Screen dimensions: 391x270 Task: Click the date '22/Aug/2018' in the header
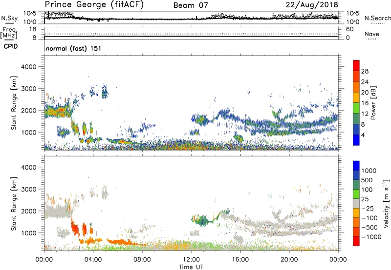pyautogui.click(x=312, y=5)
